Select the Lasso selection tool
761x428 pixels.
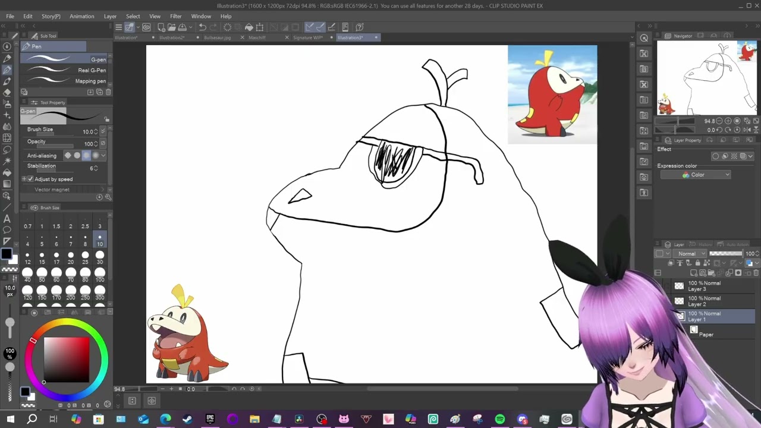7,150
